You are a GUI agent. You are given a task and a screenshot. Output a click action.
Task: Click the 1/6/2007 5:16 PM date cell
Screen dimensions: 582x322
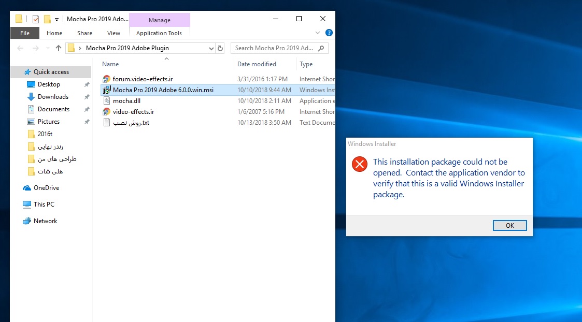(x=261, y=112)
